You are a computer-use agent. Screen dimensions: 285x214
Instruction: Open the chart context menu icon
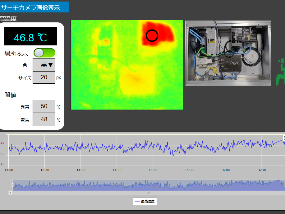[284, 137]
